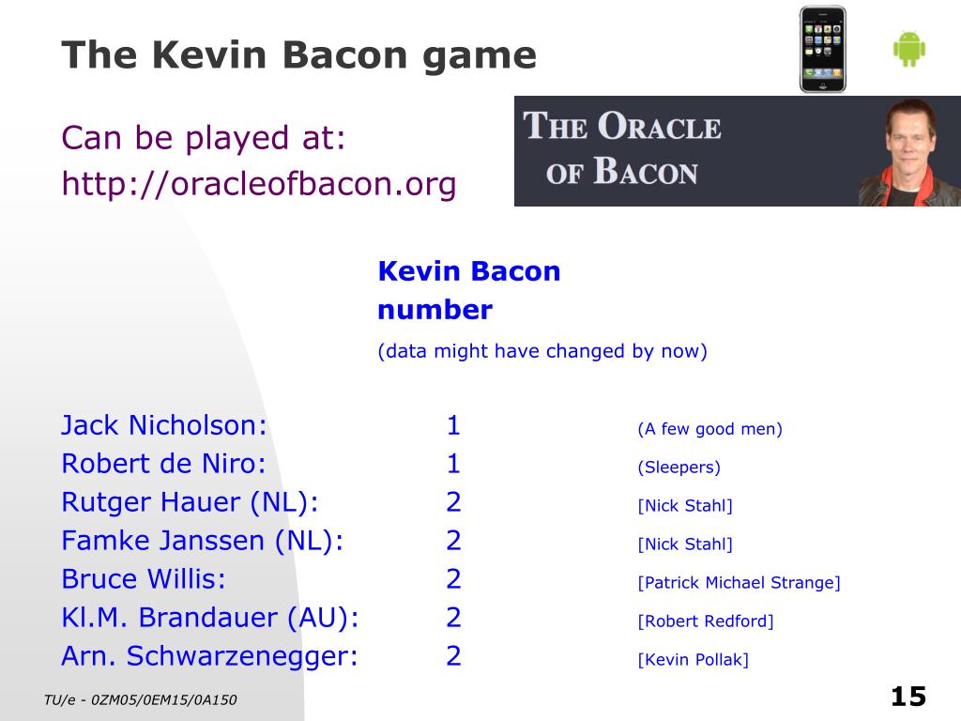Click the slide number 15
The width and height of the screenshot is (961, 721).
pos(908,697)
